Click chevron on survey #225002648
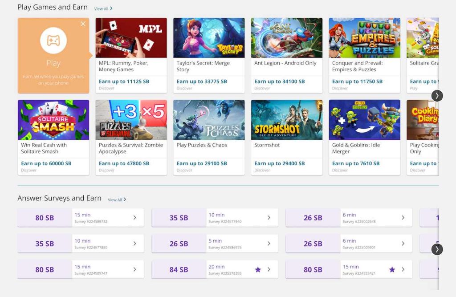The width and height of the screenshot is (456, 297). pos(403,218)
